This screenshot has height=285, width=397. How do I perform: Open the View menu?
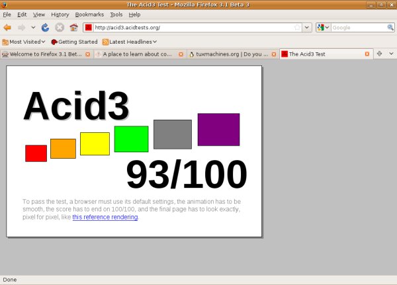pos(39,15)
